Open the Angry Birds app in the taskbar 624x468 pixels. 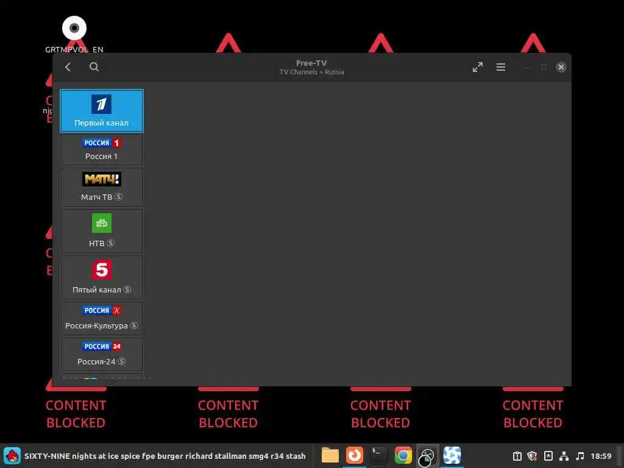12,456
